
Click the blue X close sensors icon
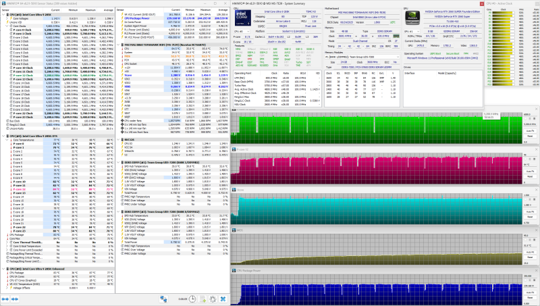(x=223, y=299)
